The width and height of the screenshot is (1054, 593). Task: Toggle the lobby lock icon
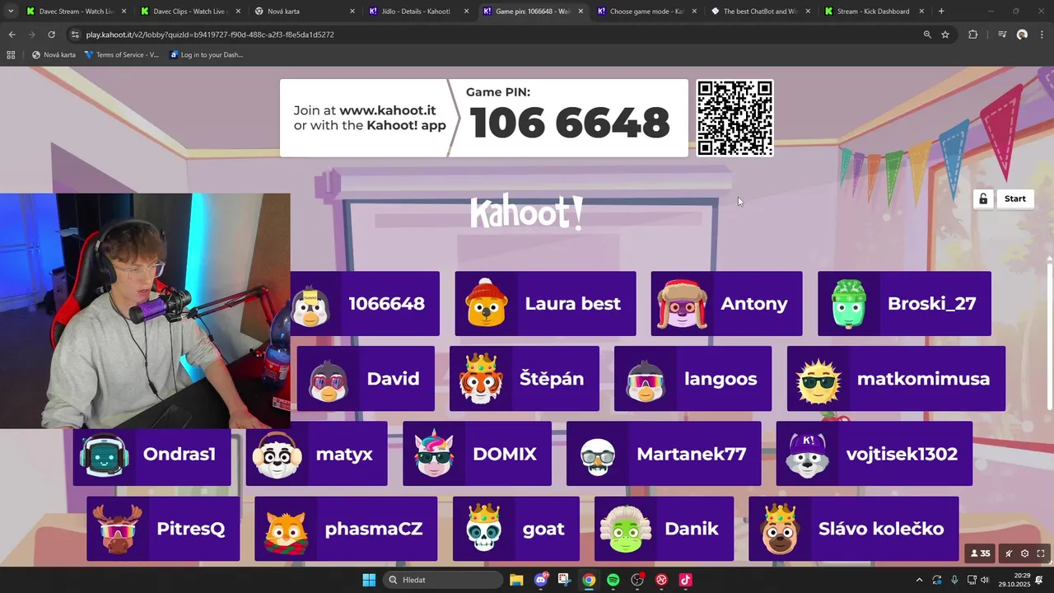(982, 198)
